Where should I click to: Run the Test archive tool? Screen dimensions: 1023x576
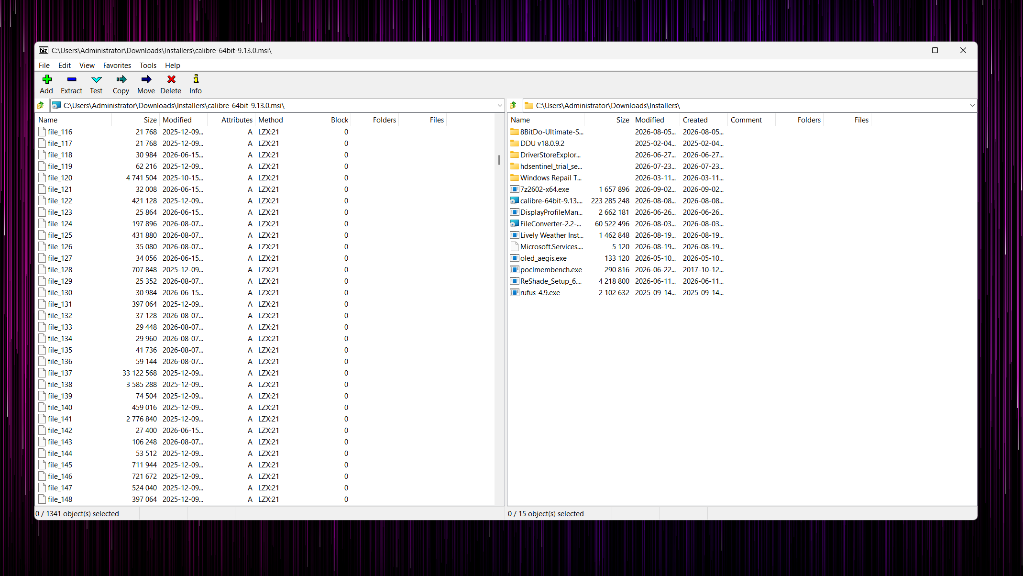point(96,84)
